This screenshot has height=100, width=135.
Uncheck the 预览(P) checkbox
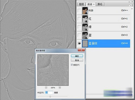click(x=72, y=65)
